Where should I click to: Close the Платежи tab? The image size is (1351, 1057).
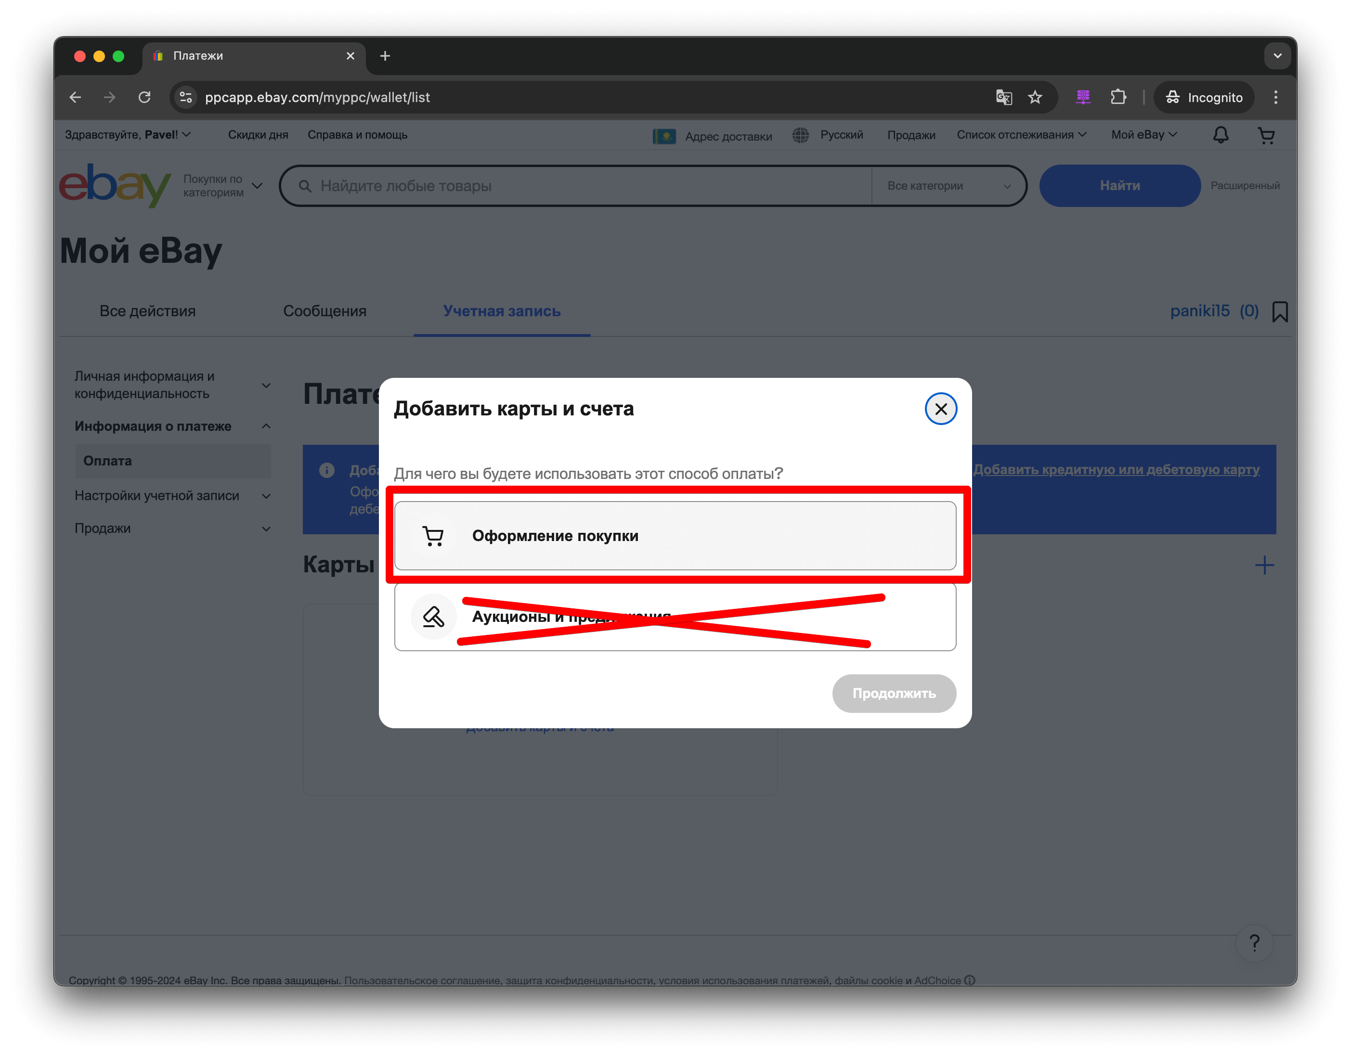coord(351,56)
